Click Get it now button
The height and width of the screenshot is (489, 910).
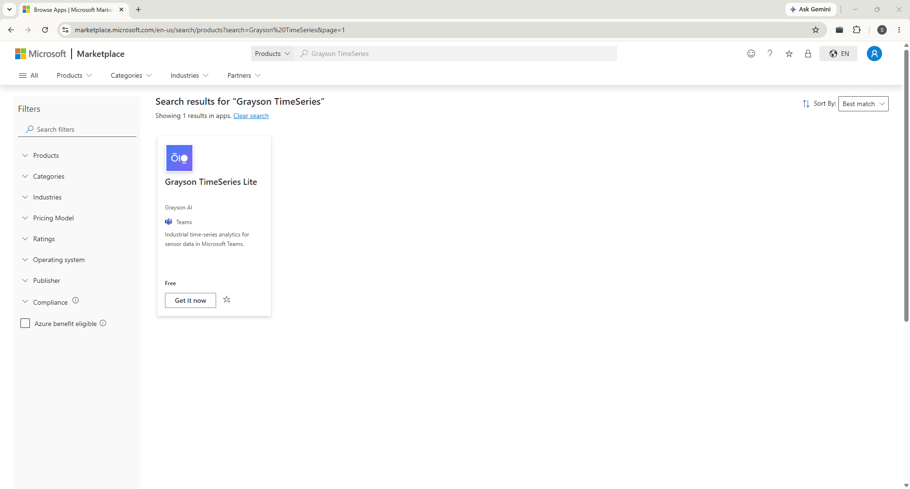coord(191,300)
